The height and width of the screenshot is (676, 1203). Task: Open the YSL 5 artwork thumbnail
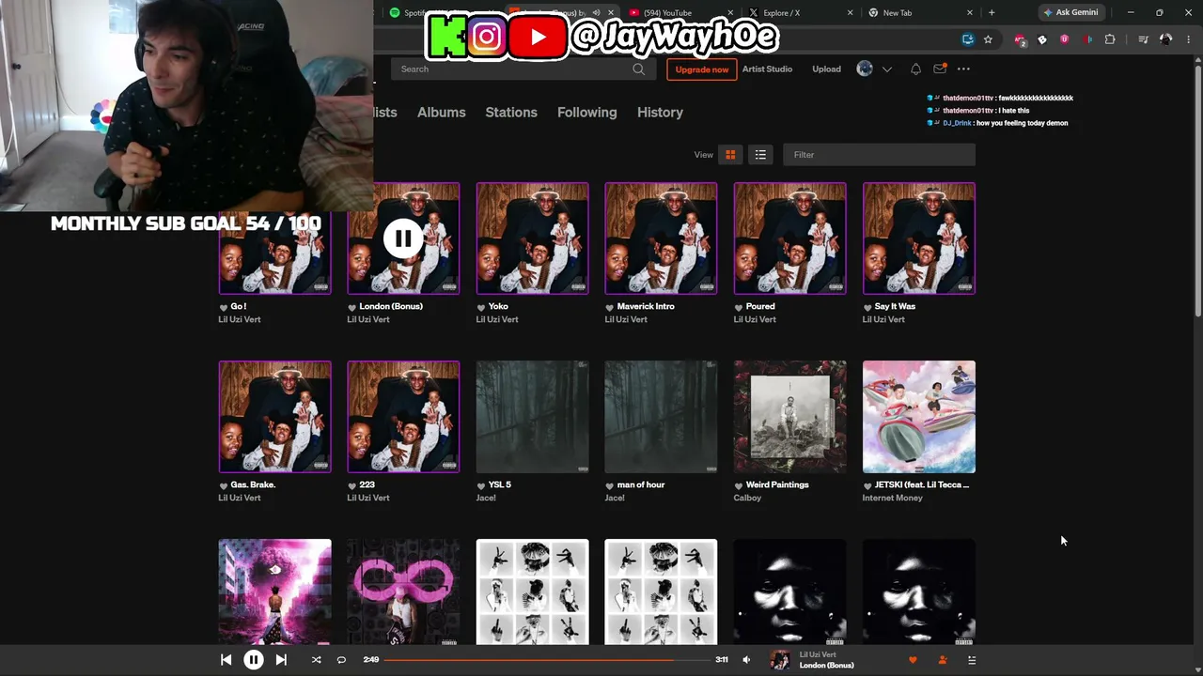(532, 417)
